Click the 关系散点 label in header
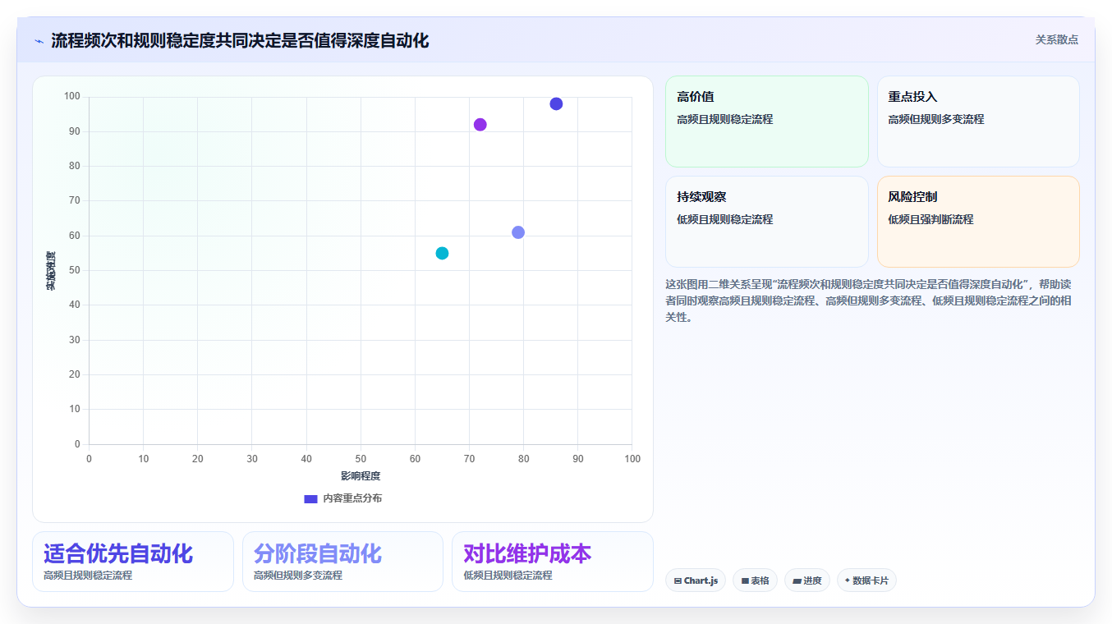Screen dimensions: 1112x624 [x=1056, y=39]
